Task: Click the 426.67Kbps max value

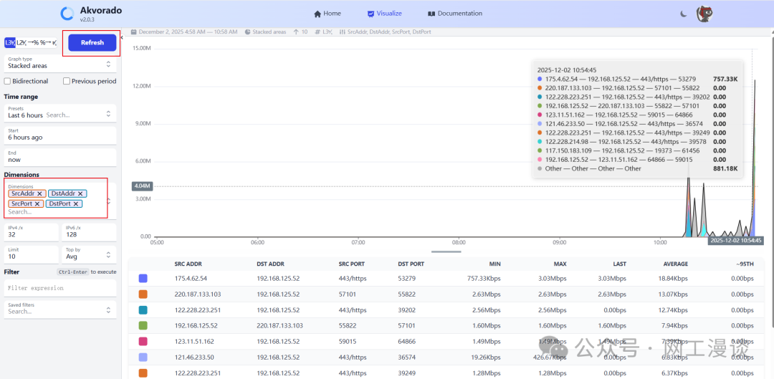Action: click(550, 358)
